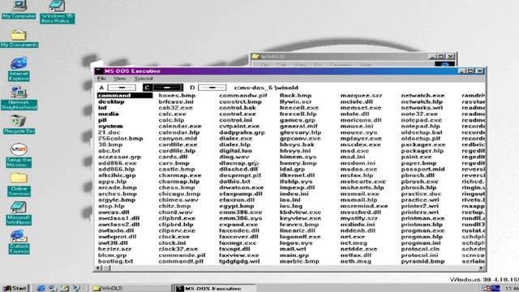The image size is (519, 292).
Task: Click the Internet Explorer quick launch icon
Action: tap(41, 289)
